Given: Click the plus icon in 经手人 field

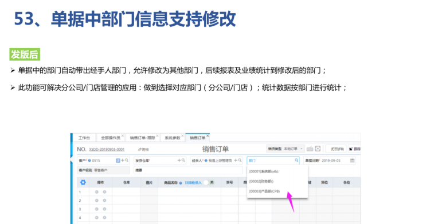Looking at the screenshot, I should [x=236, y=161].
